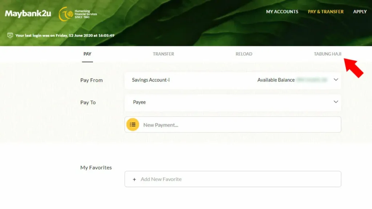The height and width of the screenshot is (209, 372).
Task: Open the Pay From account selector chevron
Action: point(335,80)
